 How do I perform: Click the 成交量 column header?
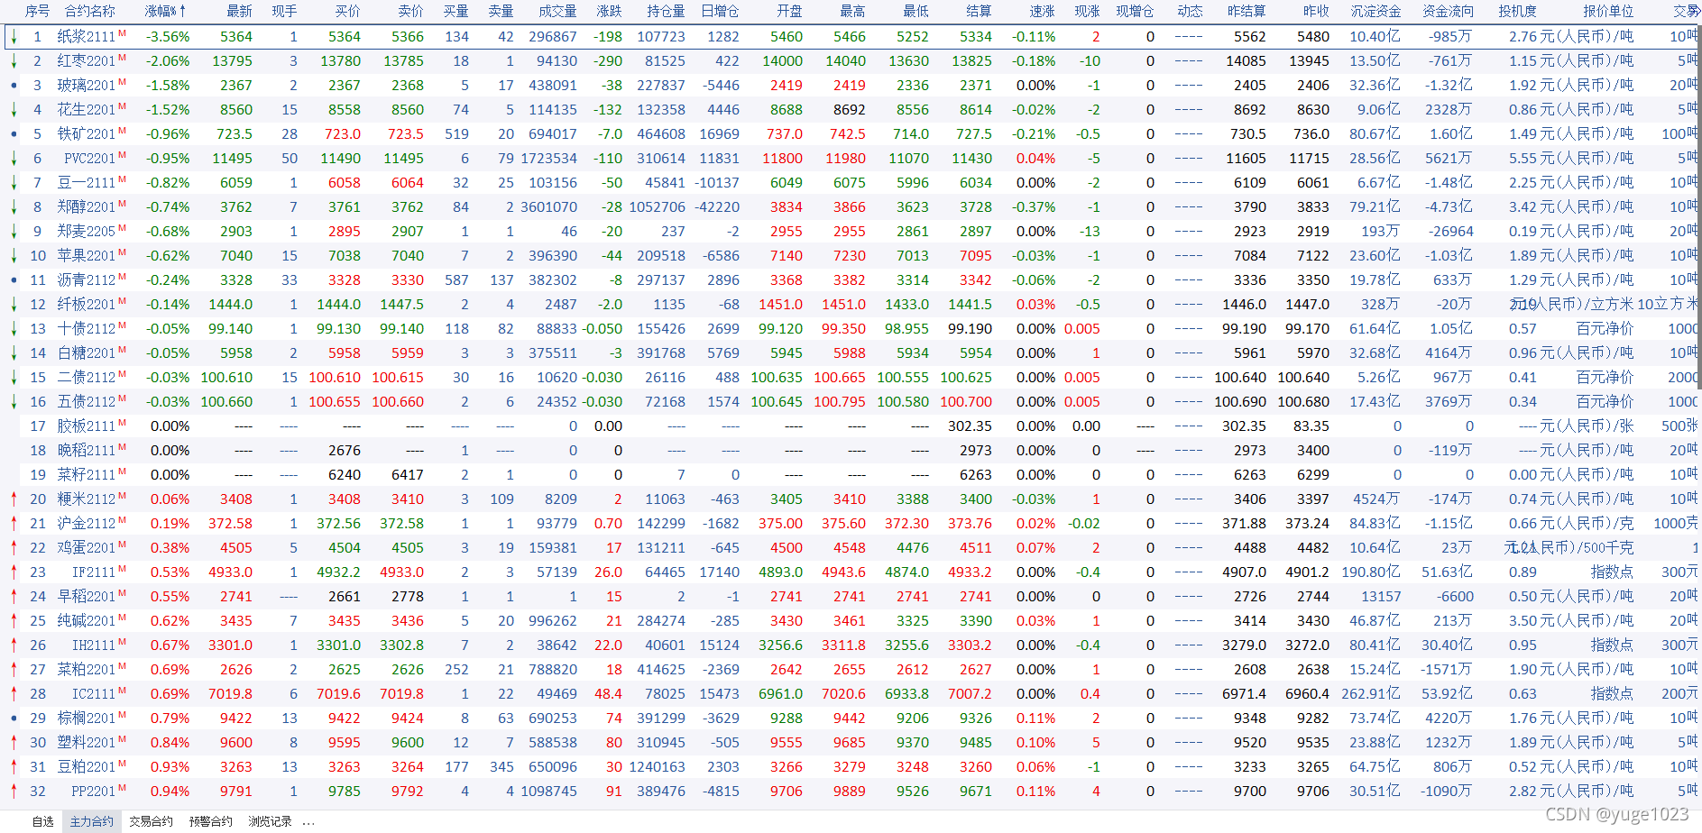click(557, 11)
